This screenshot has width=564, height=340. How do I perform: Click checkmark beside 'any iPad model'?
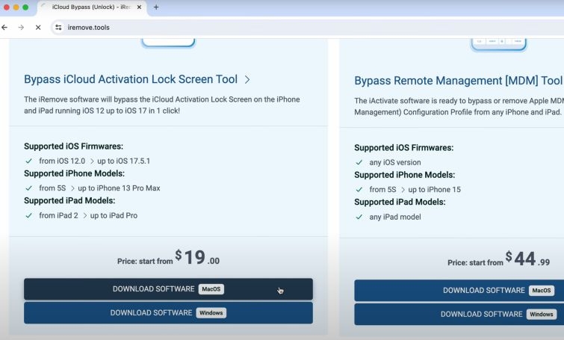point(359,217)
